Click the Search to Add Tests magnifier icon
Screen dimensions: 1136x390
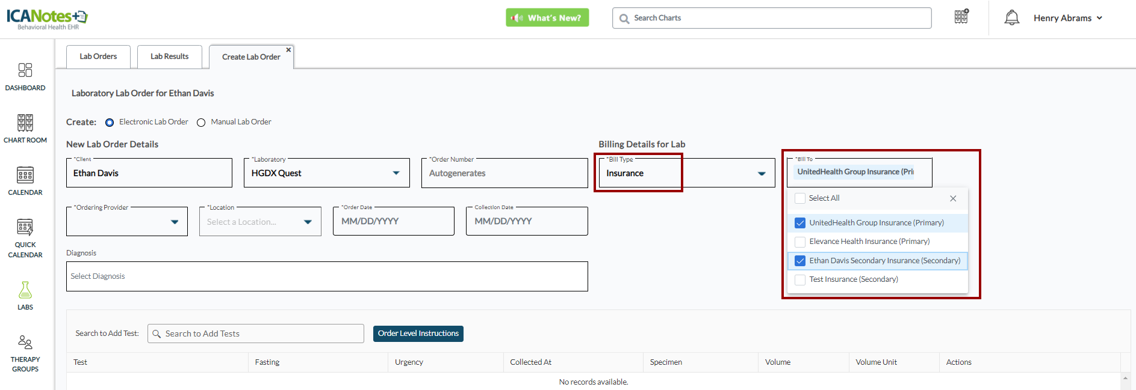[157, 334]
